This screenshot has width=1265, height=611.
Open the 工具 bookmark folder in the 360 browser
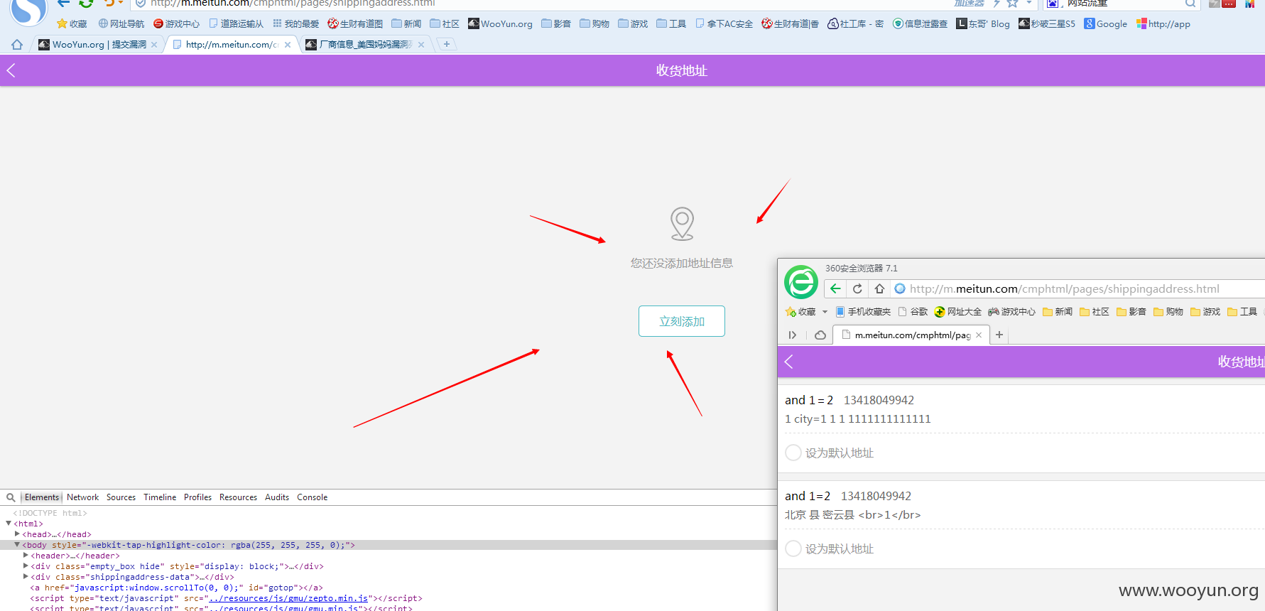click(1242, 312)
